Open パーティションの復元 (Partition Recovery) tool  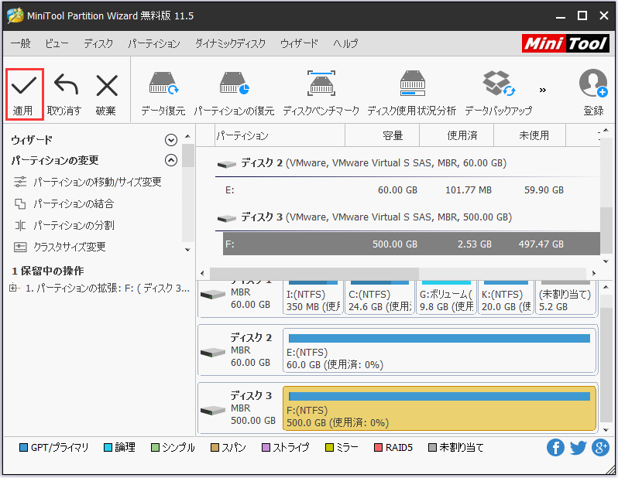(234, 94)
